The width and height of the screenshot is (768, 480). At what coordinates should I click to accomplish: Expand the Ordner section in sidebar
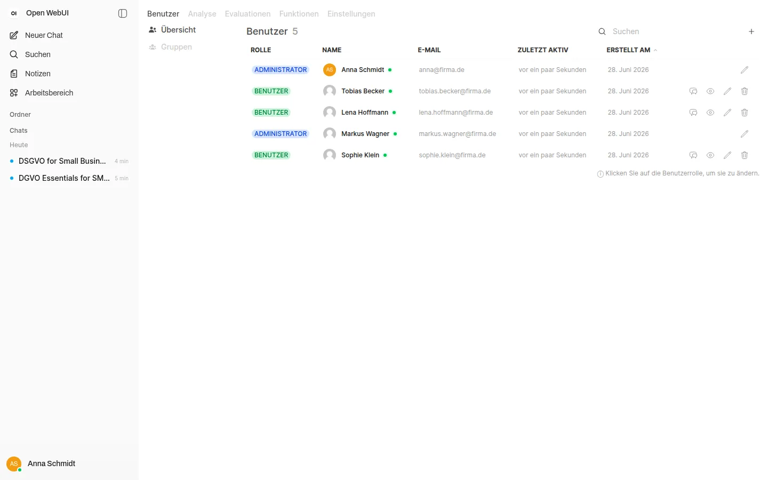pos(20,115)
